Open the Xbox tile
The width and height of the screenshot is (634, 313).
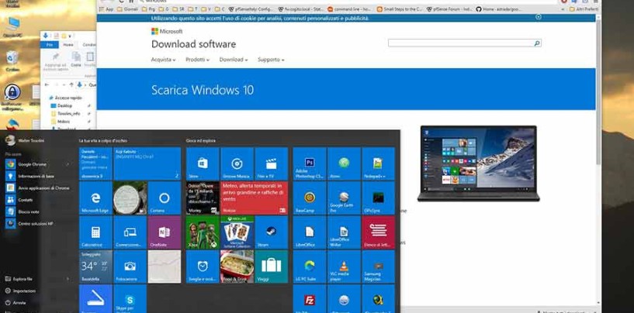pyautogui.click(x=203, y=232)
